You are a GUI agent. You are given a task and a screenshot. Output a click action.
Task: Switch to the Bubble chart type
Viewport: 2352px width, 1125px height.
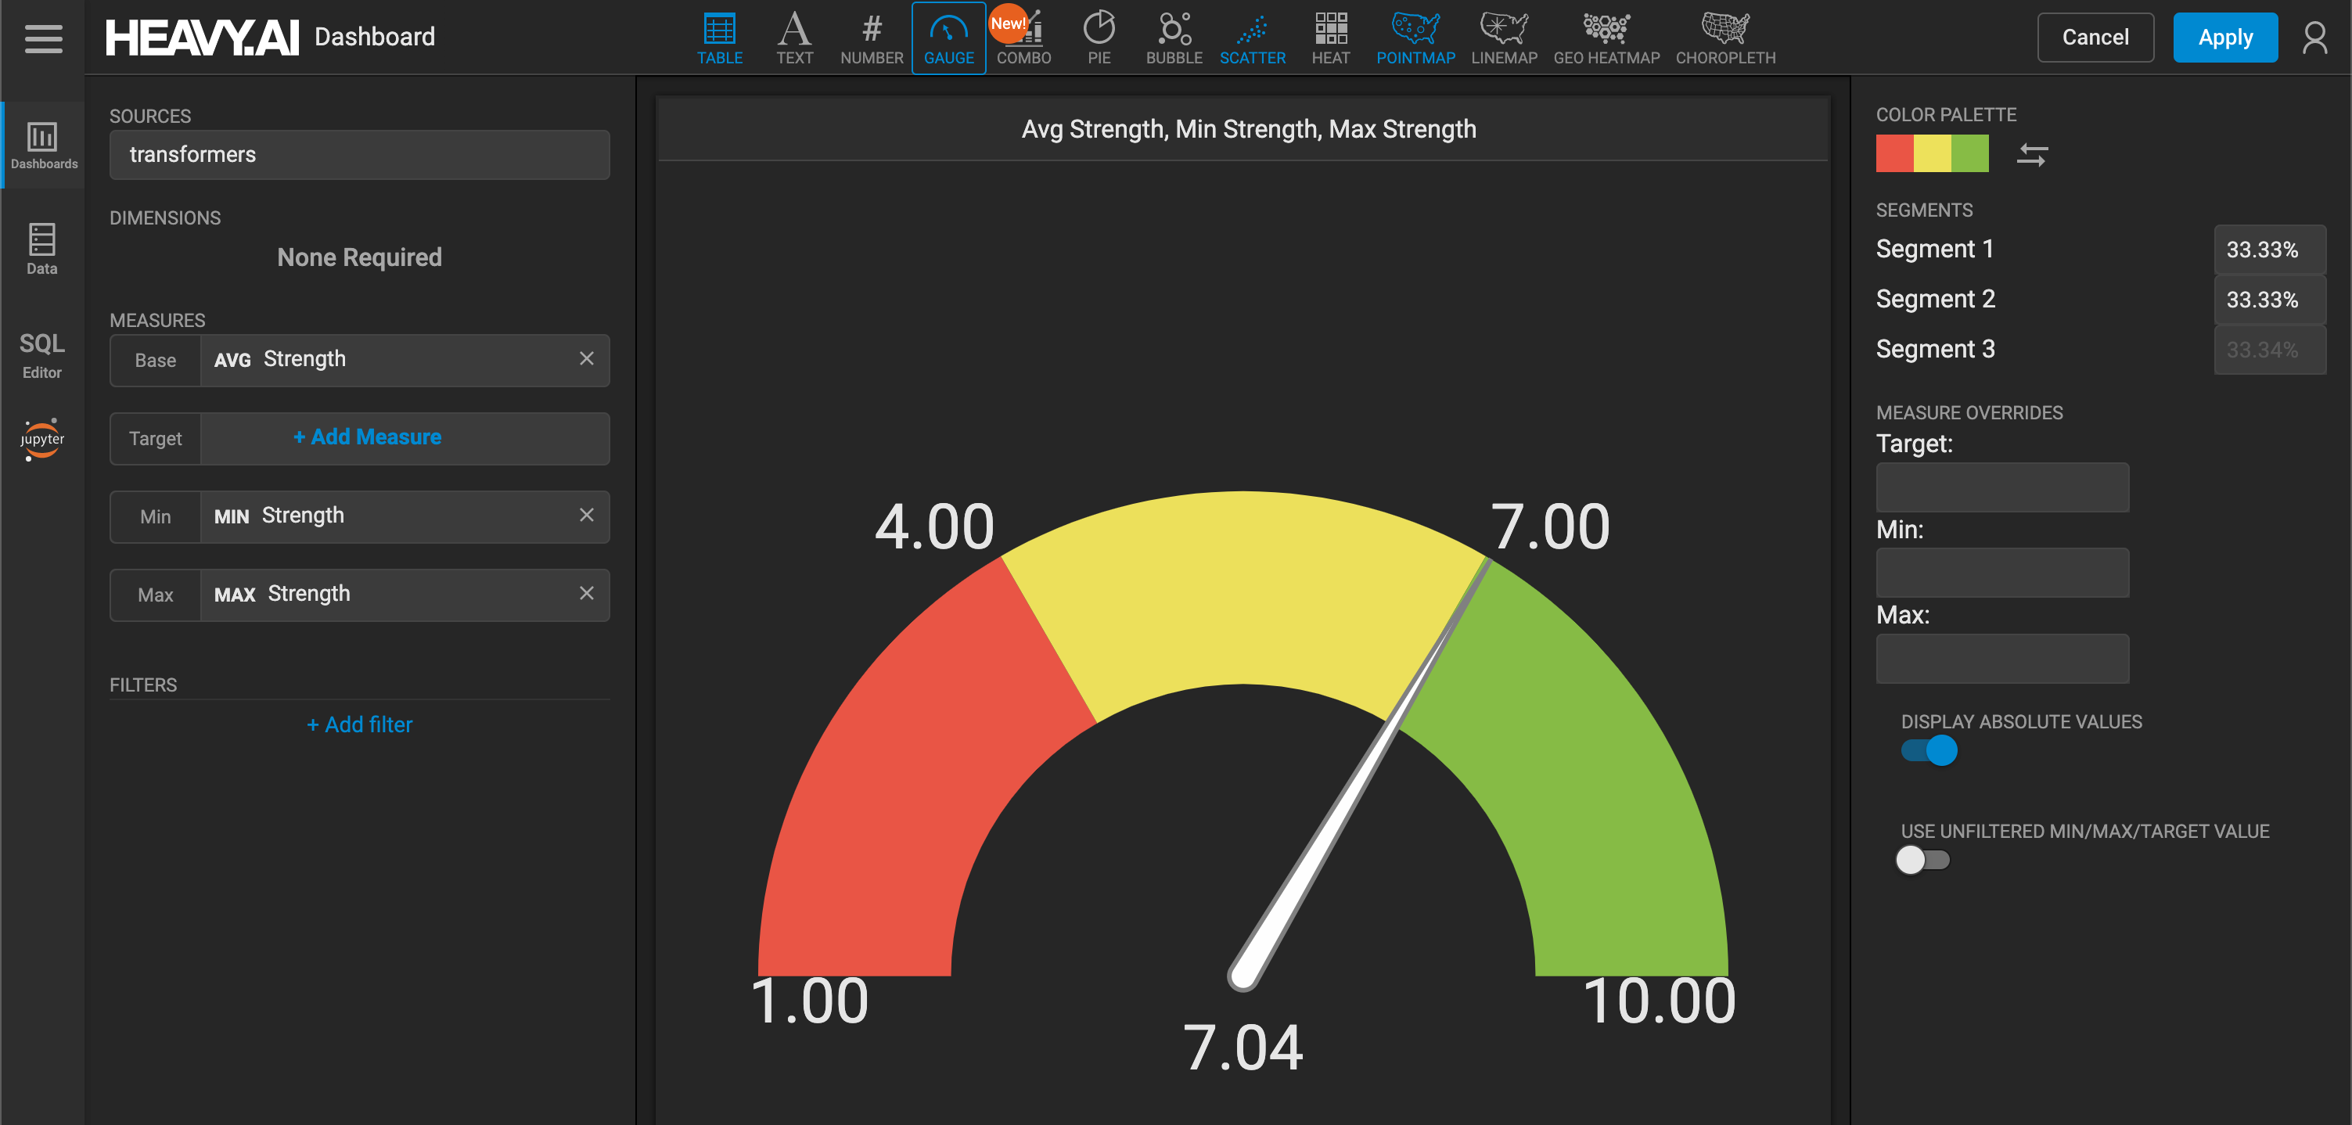[1173, 38]
